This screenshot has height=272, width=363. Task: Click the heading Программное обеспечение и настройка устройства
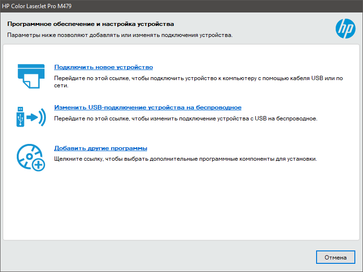pyautogui.click(x=91, y=24)
